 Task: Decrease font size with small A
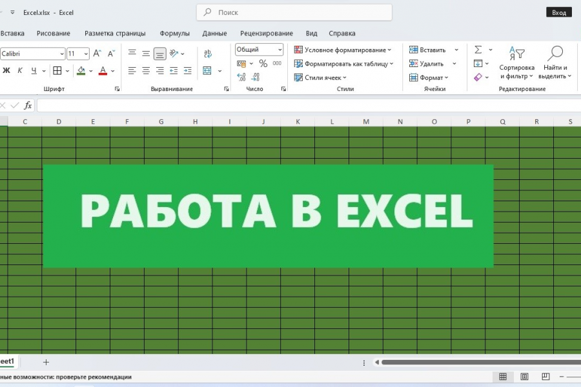pyautogui.click(x=111, y=54)
